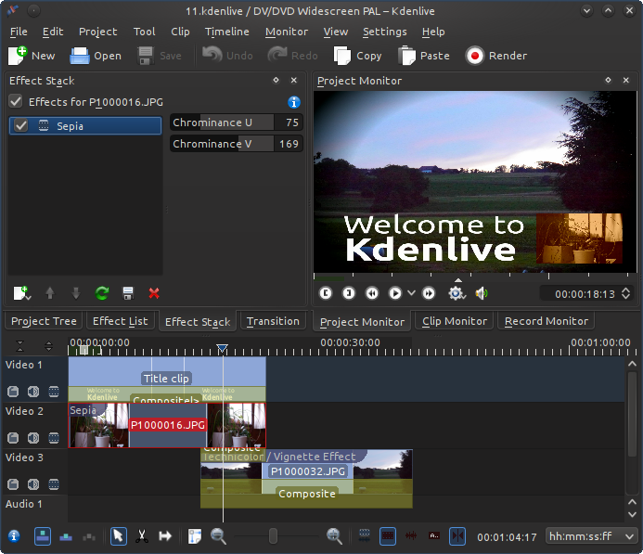Activate the spacer tool arrow icon
This screenshot has height=554, width=643.
[165, 535]
